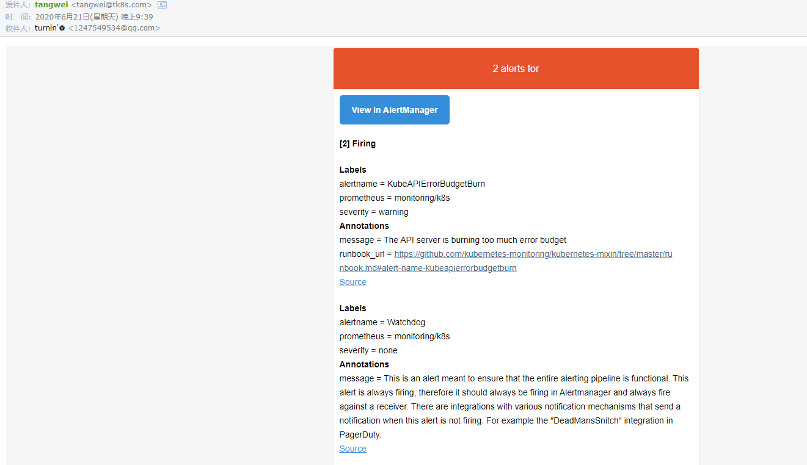Click the '[2] Firing' heading

tap(358, 144)
